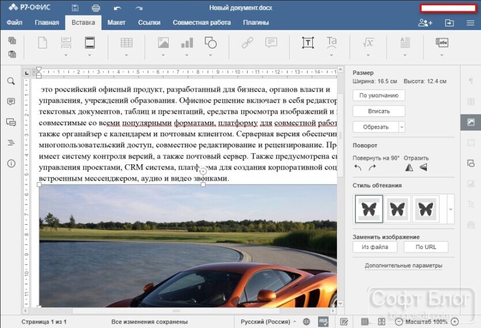Open the Русский (Россия) language selector

[268, 322]
